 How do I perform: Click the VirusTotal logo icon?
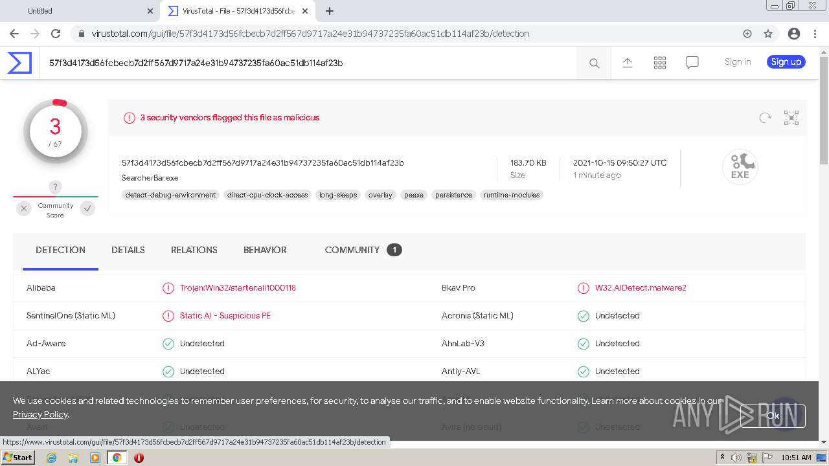(x=19, y=63)
